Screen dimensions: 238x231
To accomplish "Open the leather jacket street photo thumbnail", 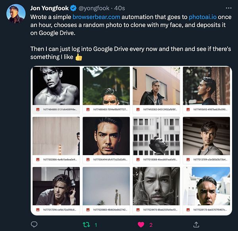I will point(156,85).
